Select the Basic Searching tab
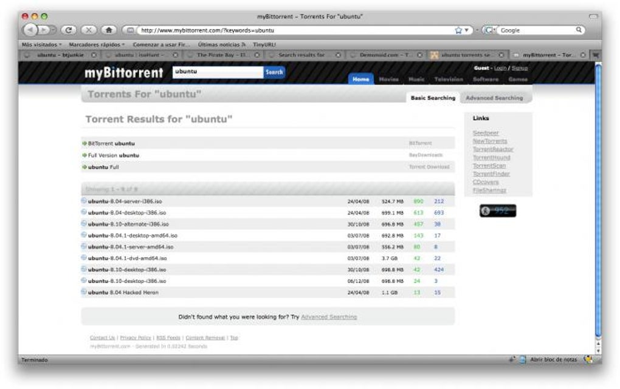This screenshot has height=389, width=620. (433, 98)
